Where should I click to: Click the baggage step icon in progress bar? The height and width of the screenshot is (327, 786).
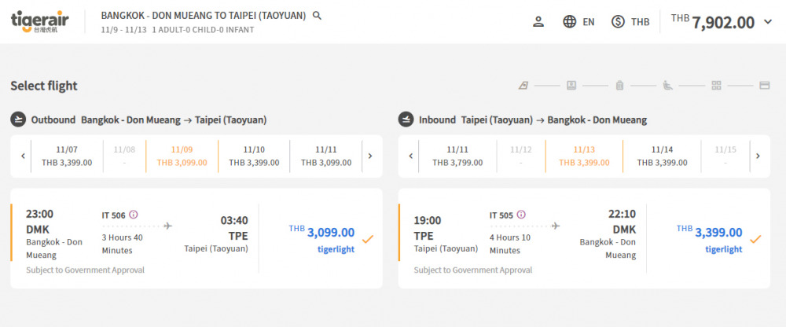tap(619, 86)
